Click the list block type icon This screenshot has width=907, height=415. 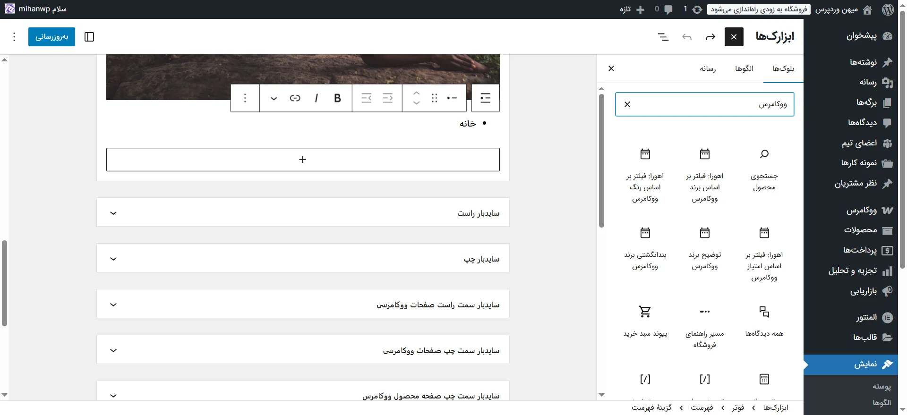coord(486,98)
